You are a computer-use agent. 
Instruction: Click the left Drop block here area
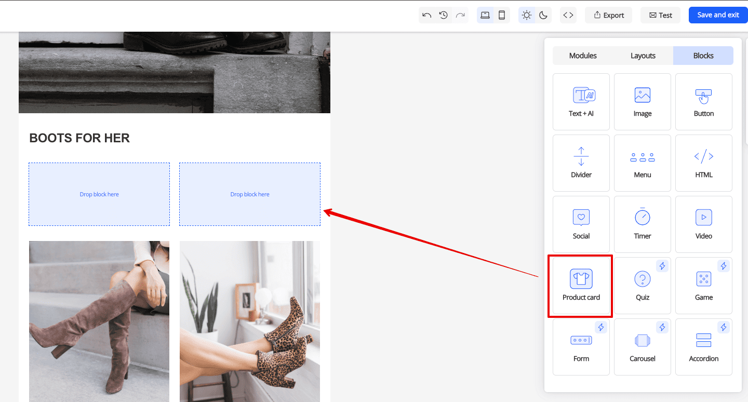99,194
